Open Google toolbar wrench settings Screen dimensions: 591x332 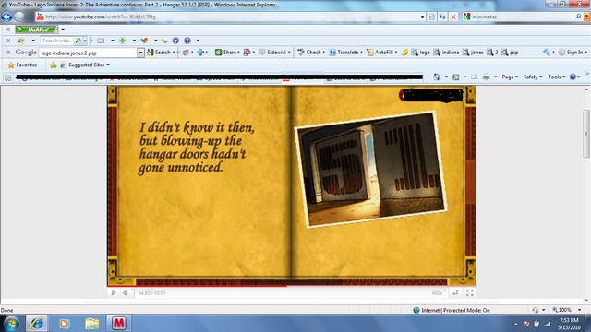[547, 53]
